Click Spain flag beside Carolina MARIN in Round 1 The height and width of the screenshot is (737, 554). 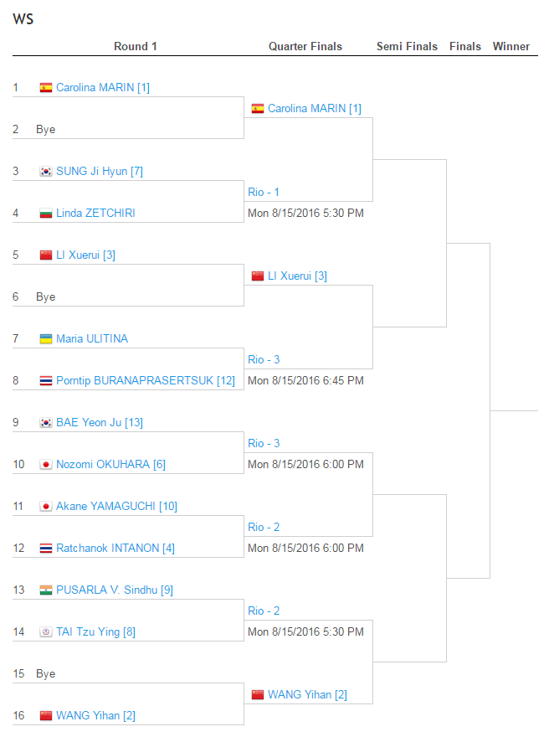(x=46, y=88)
